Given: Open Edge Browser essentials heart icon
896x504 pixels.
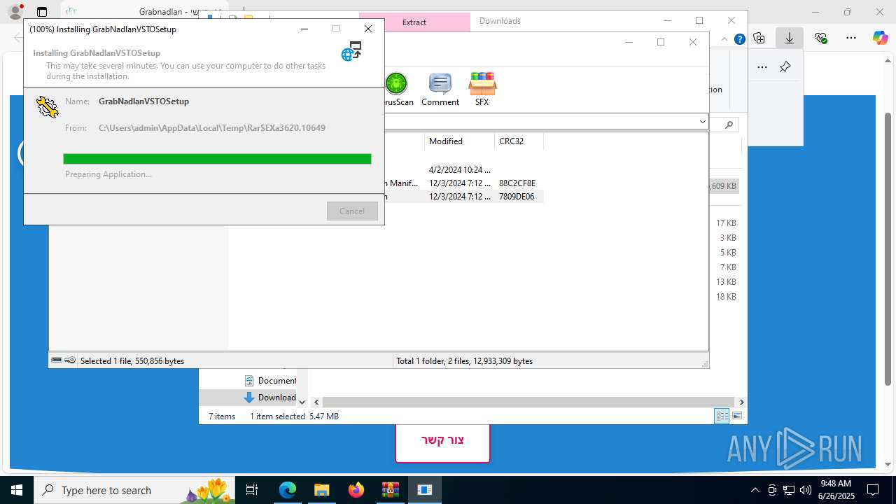Looking at the screenshot, I should (x=820, y=38).
